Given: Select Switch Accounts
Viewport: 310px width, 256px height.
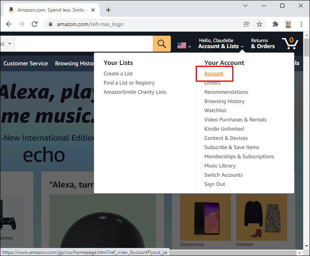Looking at the screenshot, I should 223,175.
